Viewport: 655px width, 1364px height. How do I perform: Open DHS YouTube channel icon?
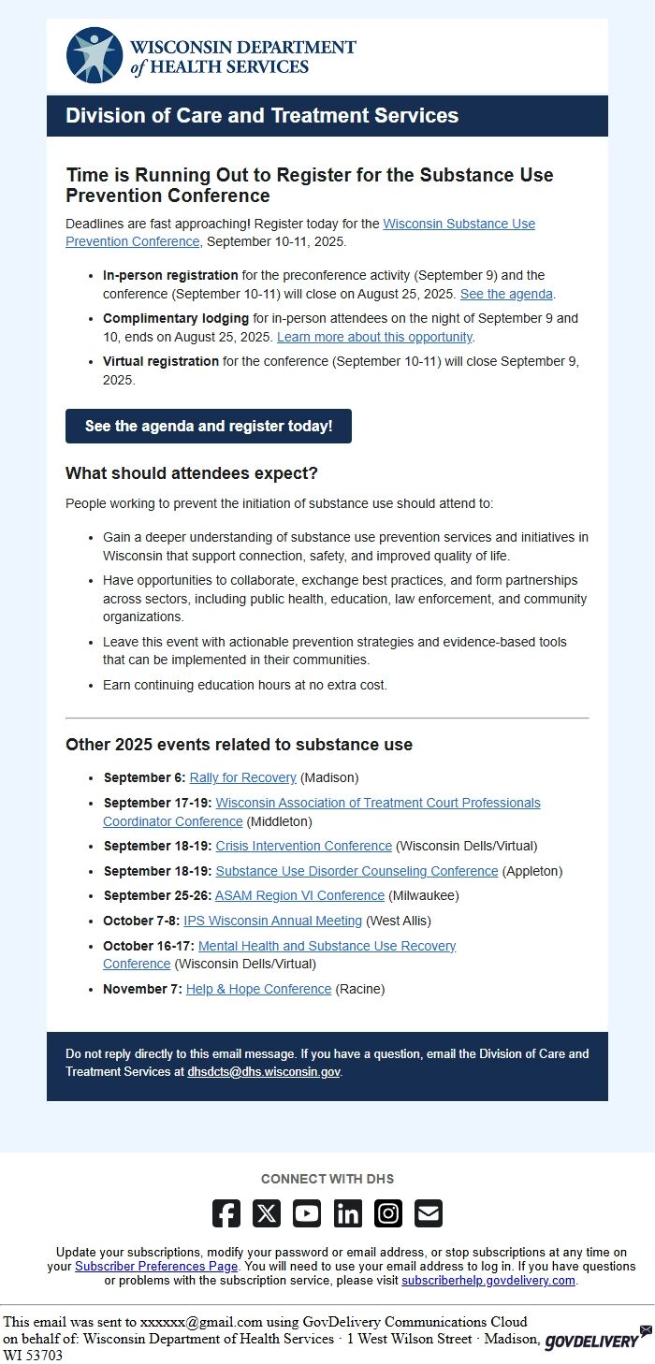click(x=307, y=1213)
